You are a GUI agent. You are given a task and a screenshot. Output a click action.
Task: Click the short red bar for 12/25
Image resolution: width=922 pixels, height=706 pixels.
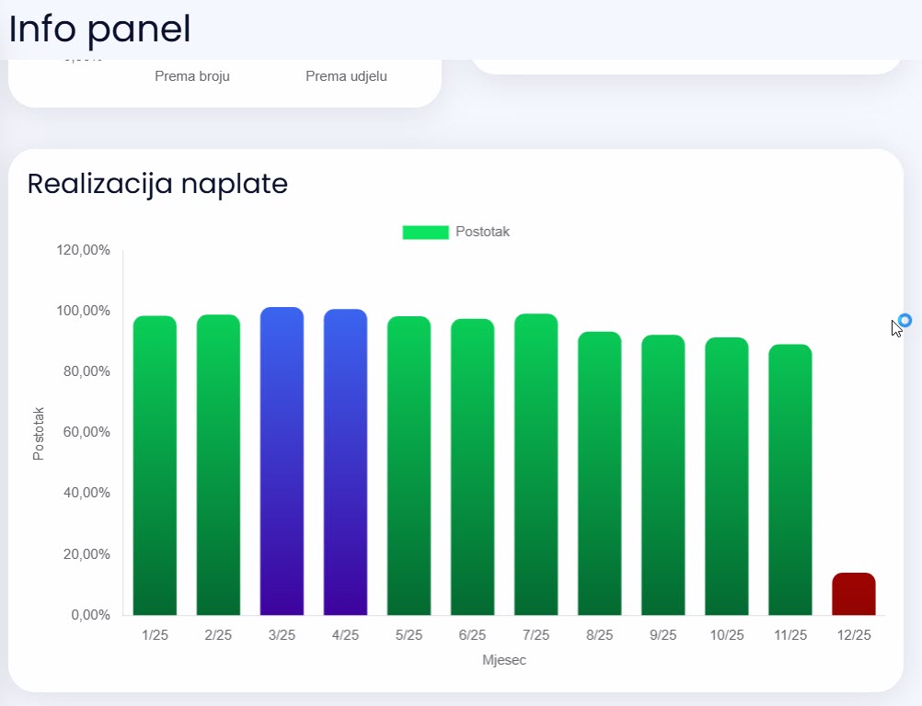click(x=853, y=595)
